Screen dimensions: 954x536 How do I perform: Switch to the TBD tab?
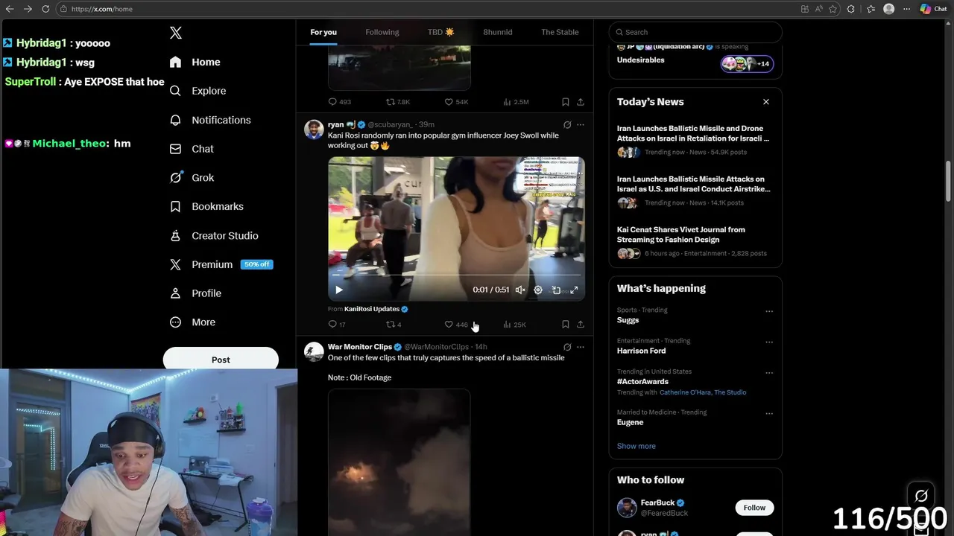[x=440, y=32]
